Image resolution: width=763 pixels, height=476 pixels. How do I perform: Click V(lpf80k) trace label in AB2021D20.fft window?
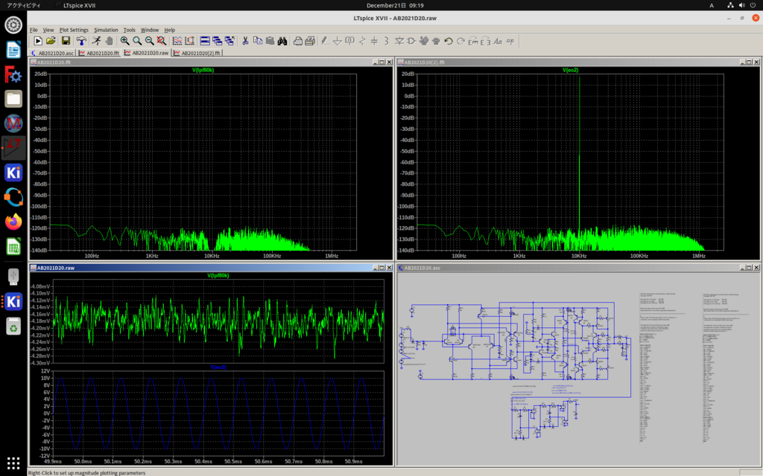203,70
